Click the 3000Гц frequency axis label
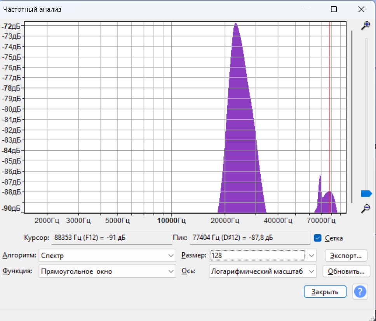Viewport: 376px width, 321px height. pyautogui.click(x=78, y=220)
